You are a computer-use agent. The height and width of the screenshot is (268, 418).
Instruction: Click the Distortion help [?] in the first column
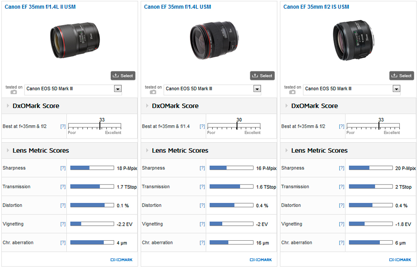point(63,205)
